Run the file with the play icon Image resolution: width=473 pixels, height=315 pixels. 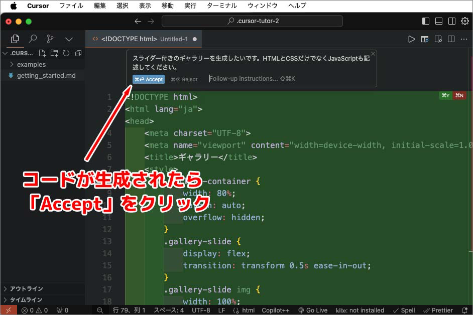tap(411, 39)
